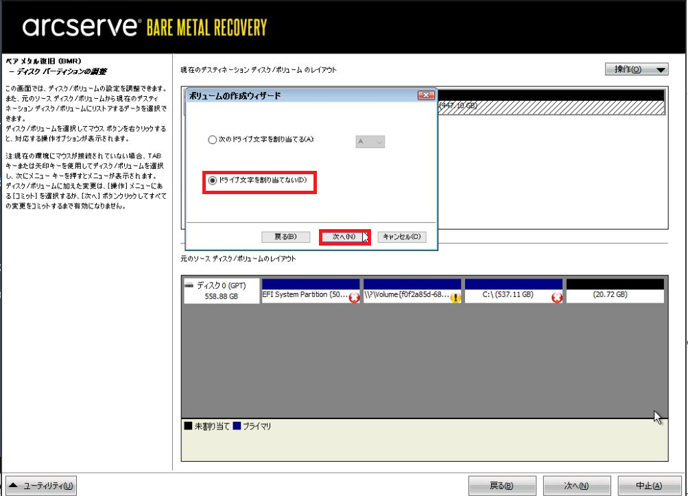
Task: Close the volume creation wizard dialog
Action: tap(425, 95)
